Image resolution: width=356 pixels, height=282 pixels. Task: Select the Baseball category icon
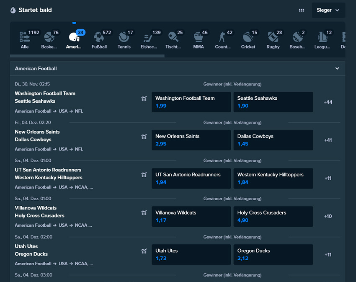tap(298, 37)
